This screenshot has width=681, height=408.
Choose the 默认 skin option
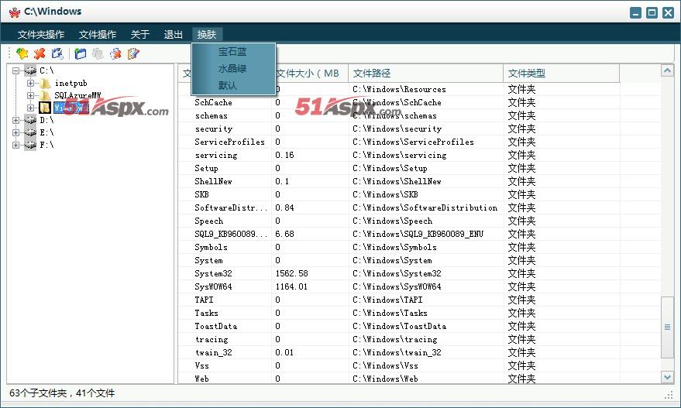coord(233,85)
